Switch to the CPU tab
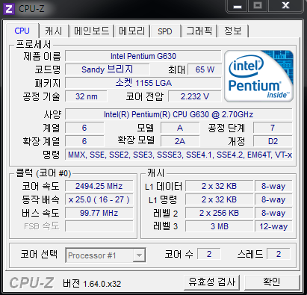307x295 pixels. click(x=22, y=31)
